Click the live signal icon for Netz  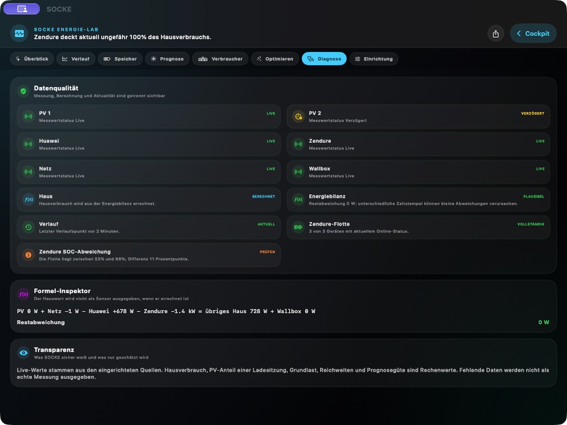coord(28,172)
